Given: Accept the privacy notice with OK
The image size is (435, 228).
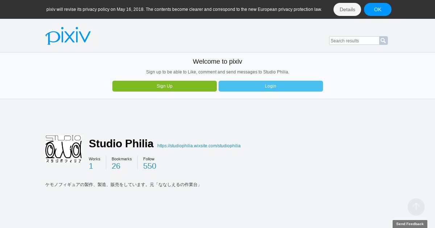Looking at the screenshot, I should [378, 9].
